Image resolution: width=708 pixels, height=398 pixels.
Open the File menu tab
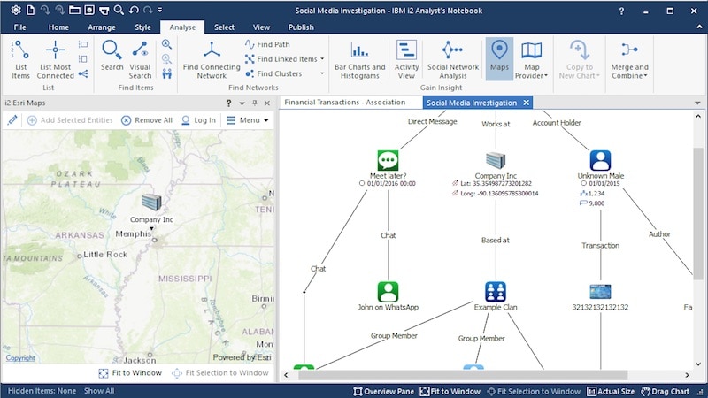click(x=19, y=27)
